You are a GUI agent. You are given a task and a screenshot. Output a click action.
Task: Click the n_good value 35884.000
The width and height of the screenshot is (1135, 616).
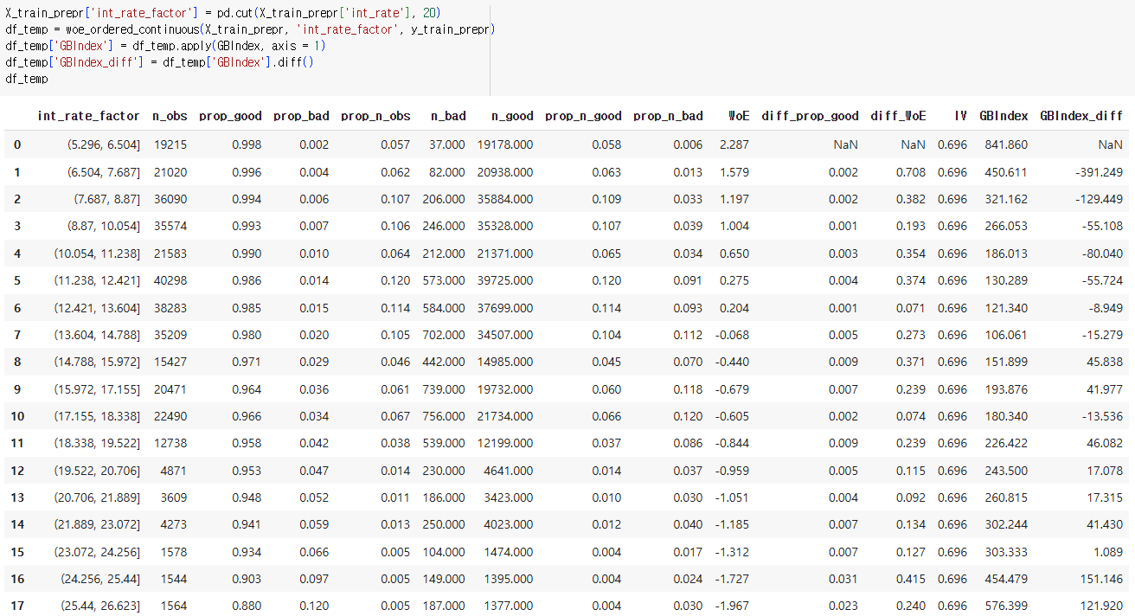point(505,199)
